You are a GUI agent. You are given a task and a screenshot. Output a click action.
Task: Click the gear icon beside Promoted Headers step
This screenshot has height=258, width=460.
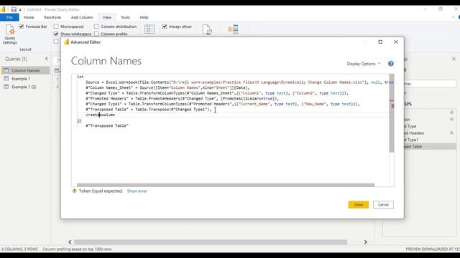click(x=451, y=133)
